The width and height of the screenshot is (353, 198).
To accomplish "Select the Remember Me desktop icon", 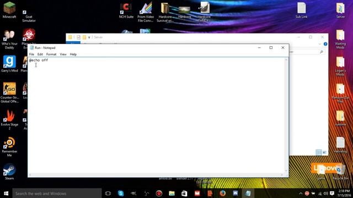I will (x=9, y=146).
